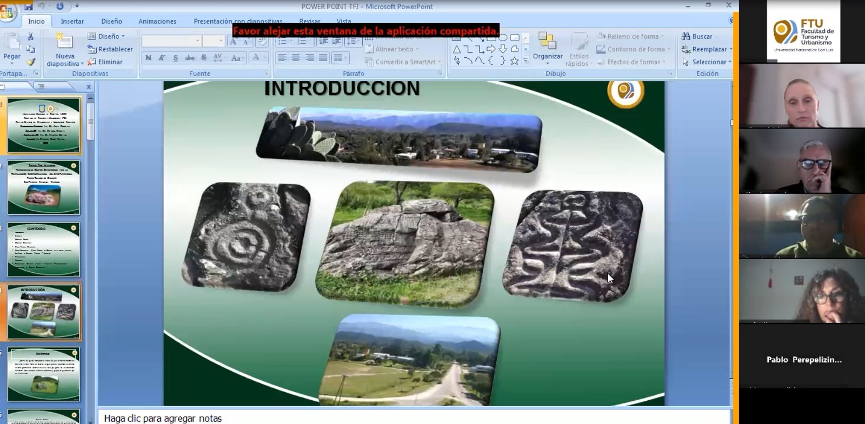Open the Animaciones tab
This screenshot has width=865, height=424.
click(157, 21)
